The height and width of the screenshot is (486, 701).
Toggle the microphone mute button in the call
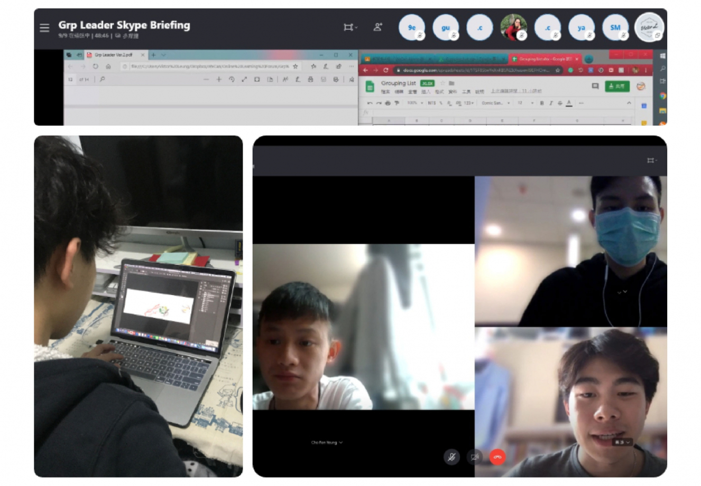click(451, 457)
